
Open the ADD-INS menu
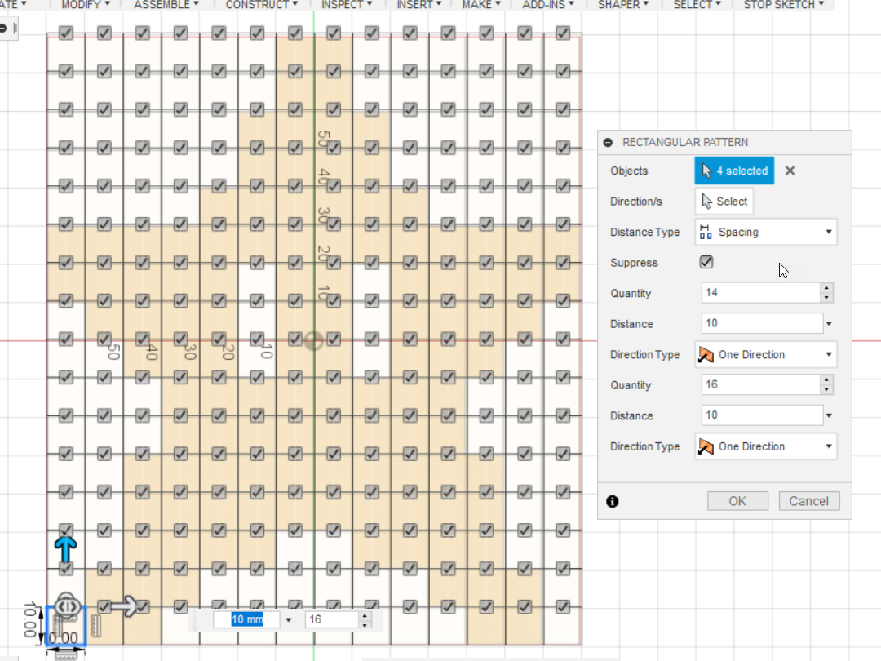tap(548, 5)
